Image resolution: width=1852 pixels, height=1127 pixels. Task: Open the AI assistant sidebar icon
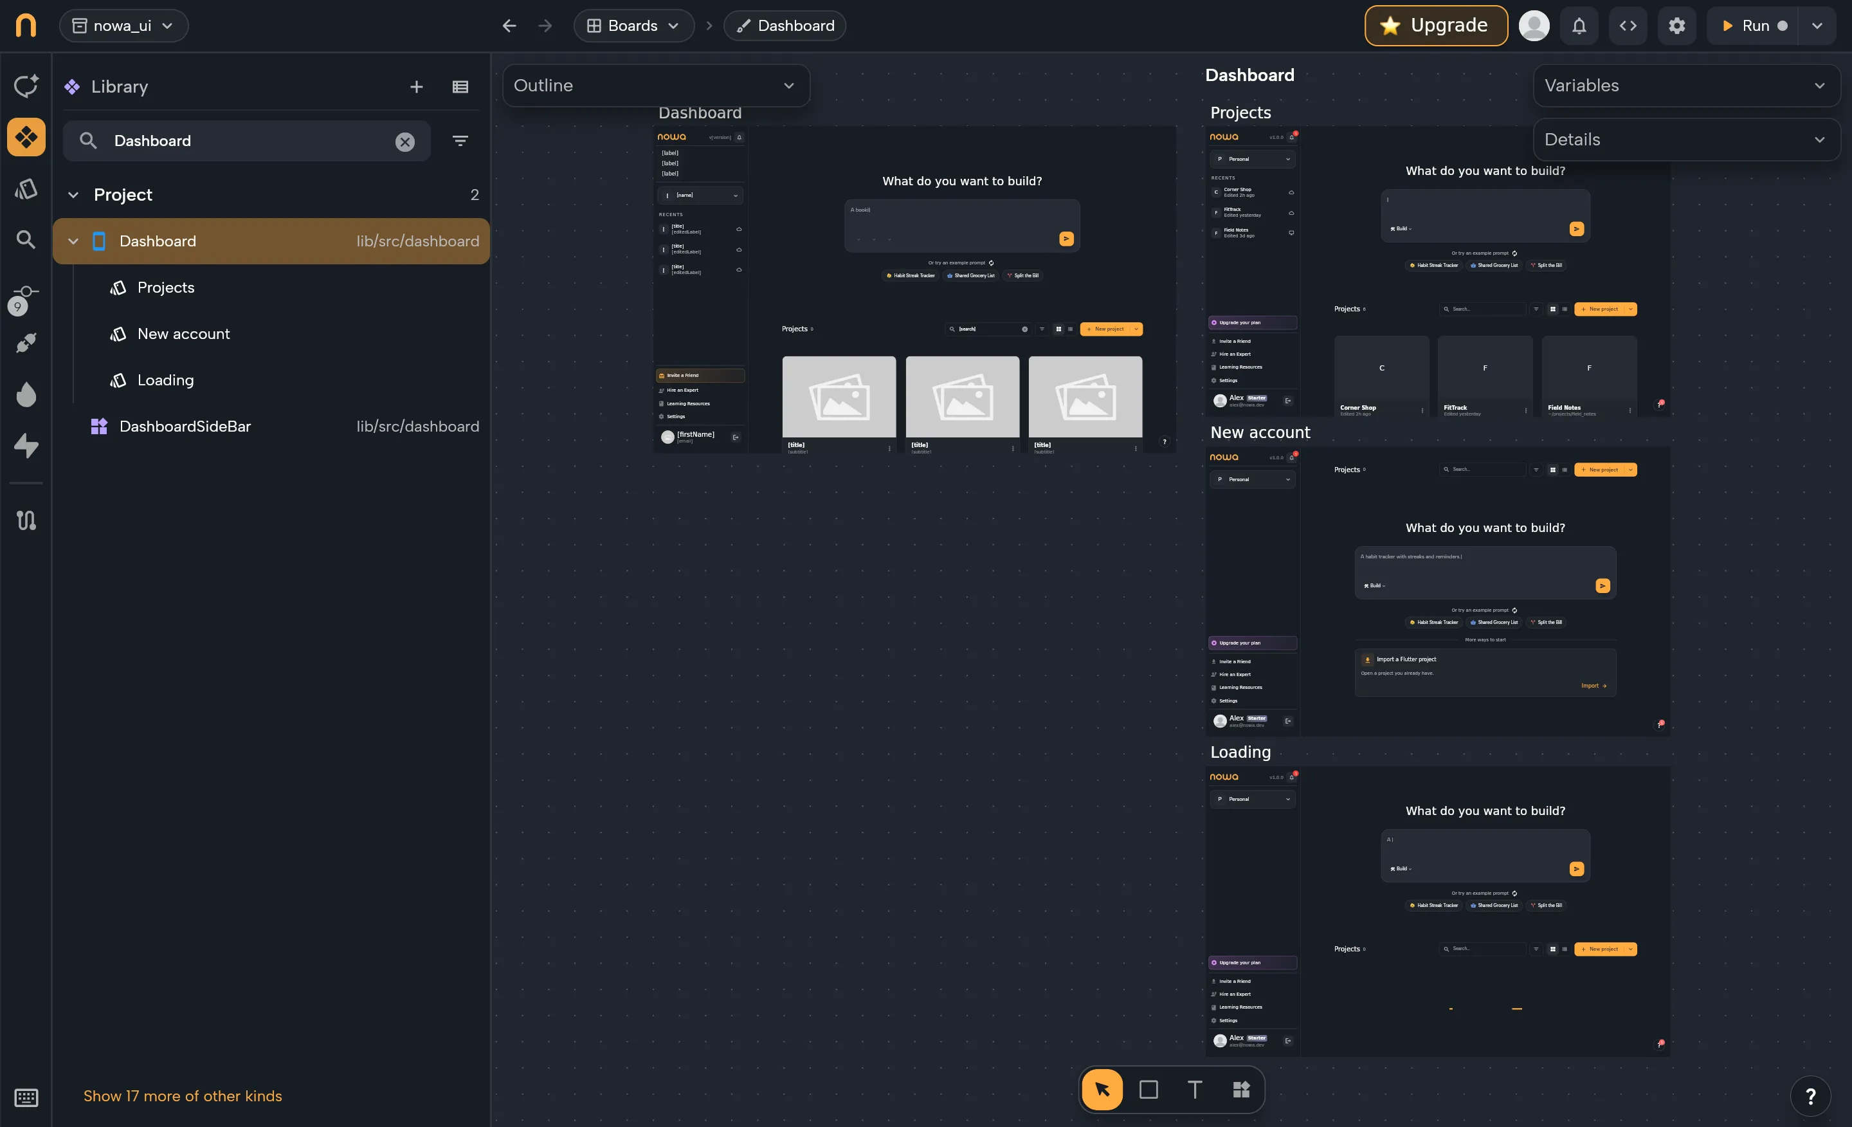coord(26,86)
